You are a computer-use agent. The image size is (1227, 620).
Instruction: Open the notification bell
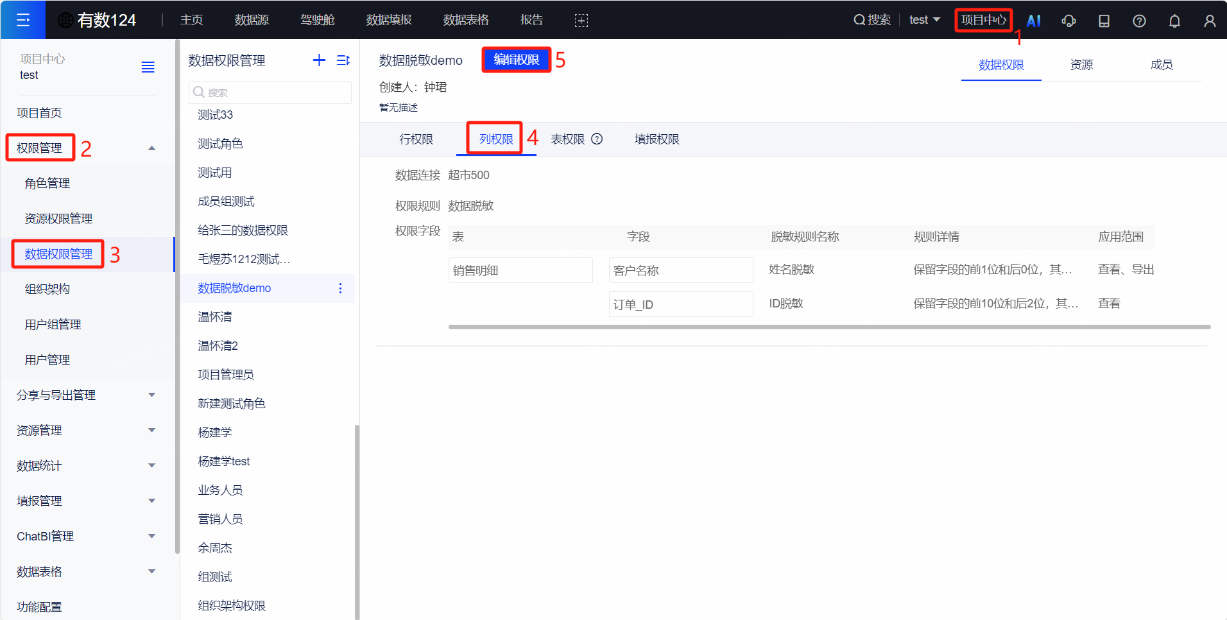pos(1174,20)
